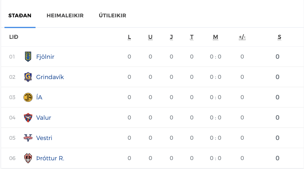Click the M column header abbreviation

point(216,37)
